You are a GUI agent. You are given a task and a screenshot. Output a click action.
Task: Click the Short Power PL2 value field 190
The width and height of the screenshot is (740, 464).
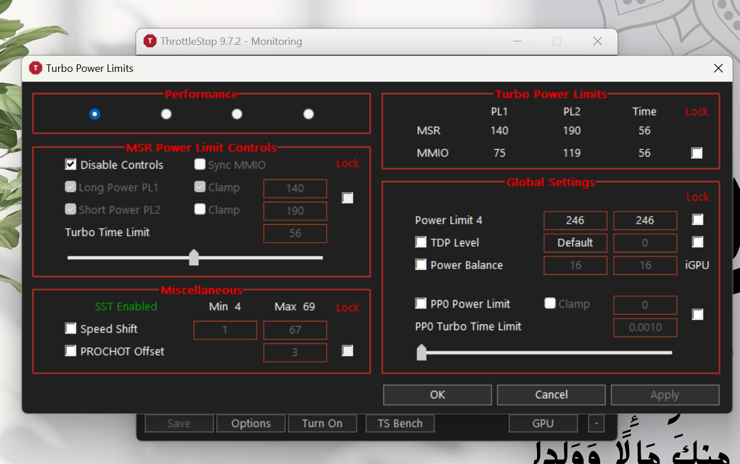tap(295, 211)
